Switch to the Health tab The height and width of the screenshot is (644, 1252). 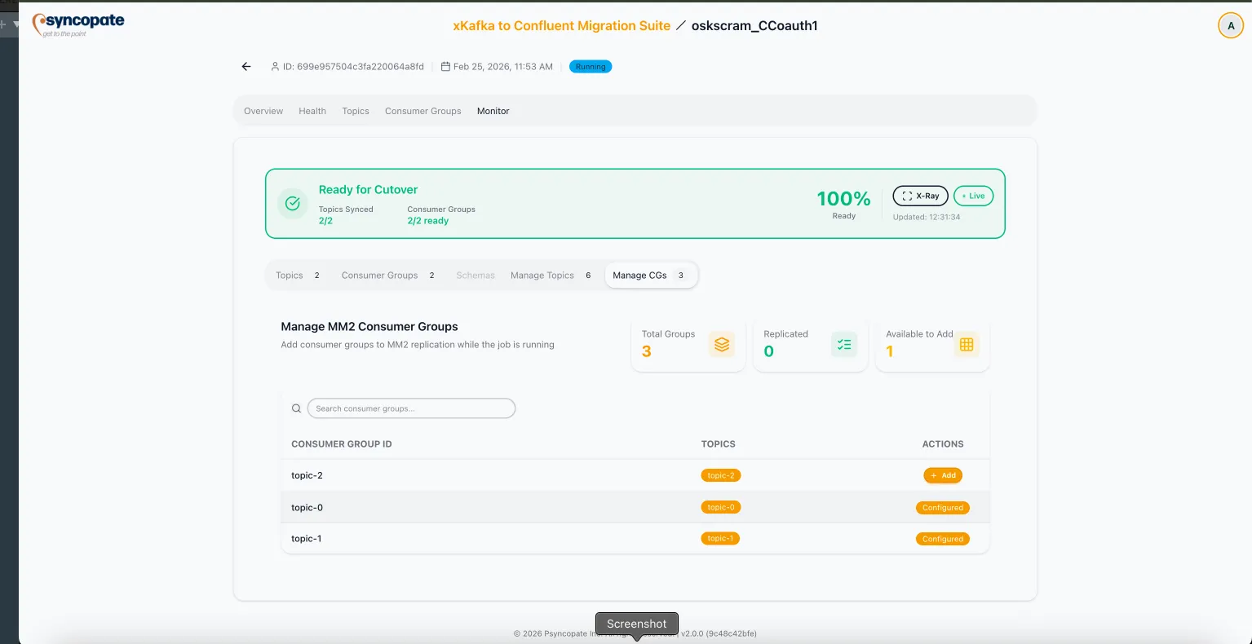[x=312, y=111]
